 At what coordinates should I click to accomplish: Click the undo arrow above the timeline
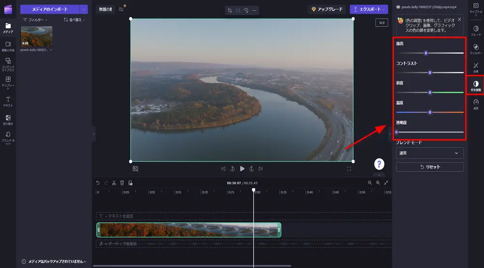pyautogui.click(x=98, y=183)
